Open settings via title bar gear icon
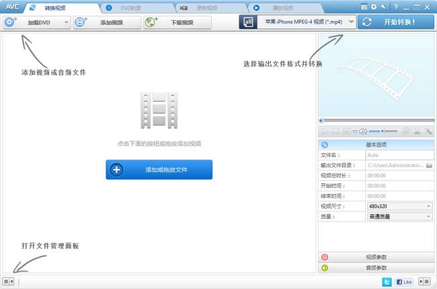The width and height of the screenshot is (437, 289). pos(374,7)
